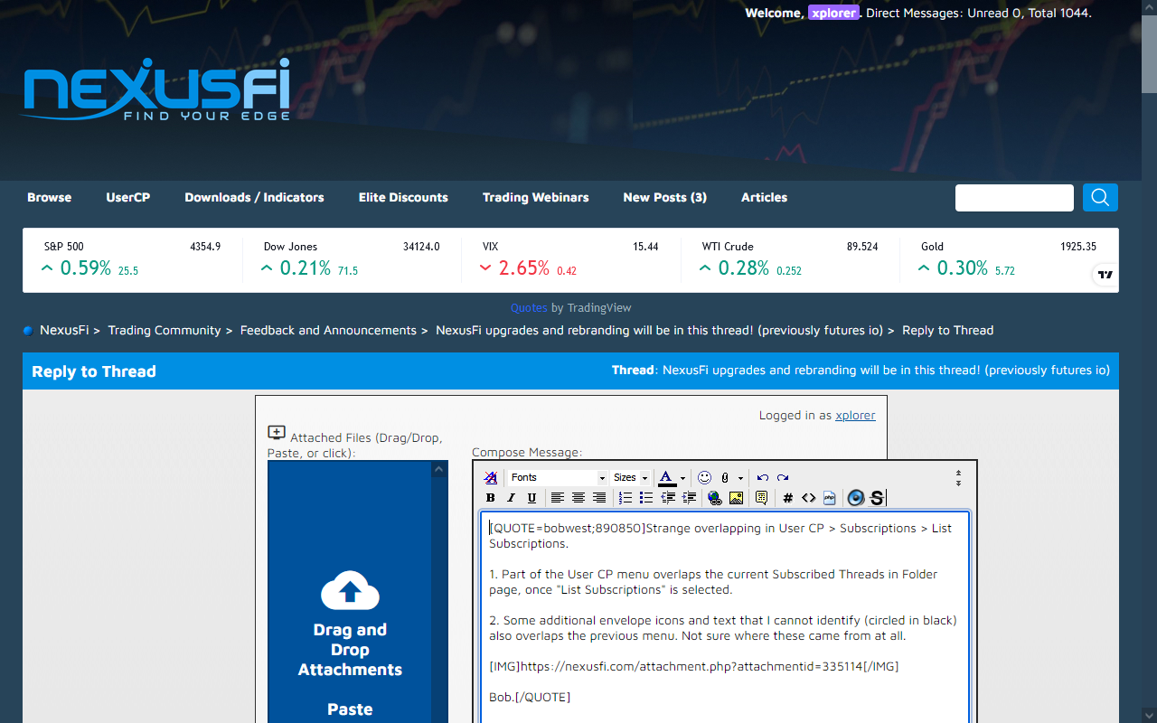Open the S&P 500 quote
The image size is (1157, 723).
[x=132, y=259]
